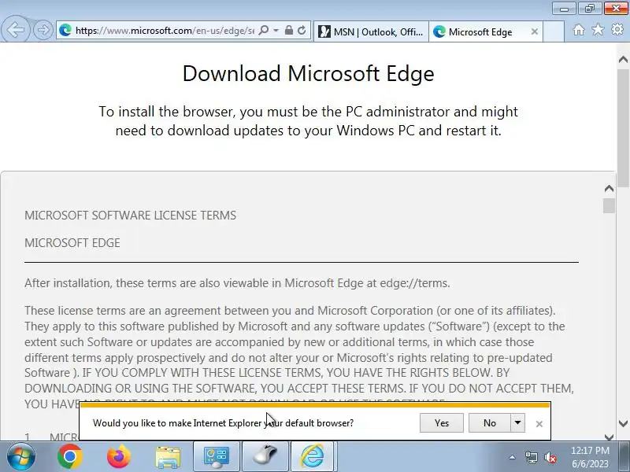Click the muted volume tray icon
The image size is (630, 472).
tap(550, 457)
